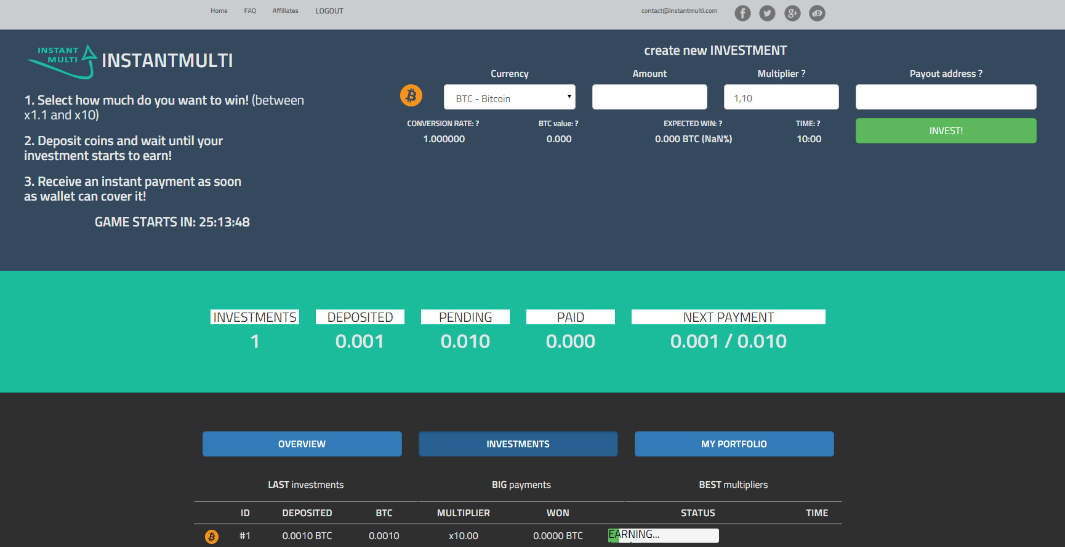Click the orange Bitcoin icon beside Currency
Image resolution: width=1065 pixels, height=547 pixels.
coord(411,95)
